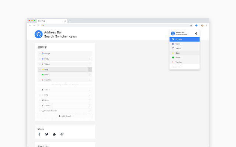Click the Add Search button
This screenshot has height=147, width=236.
(65, 116)
